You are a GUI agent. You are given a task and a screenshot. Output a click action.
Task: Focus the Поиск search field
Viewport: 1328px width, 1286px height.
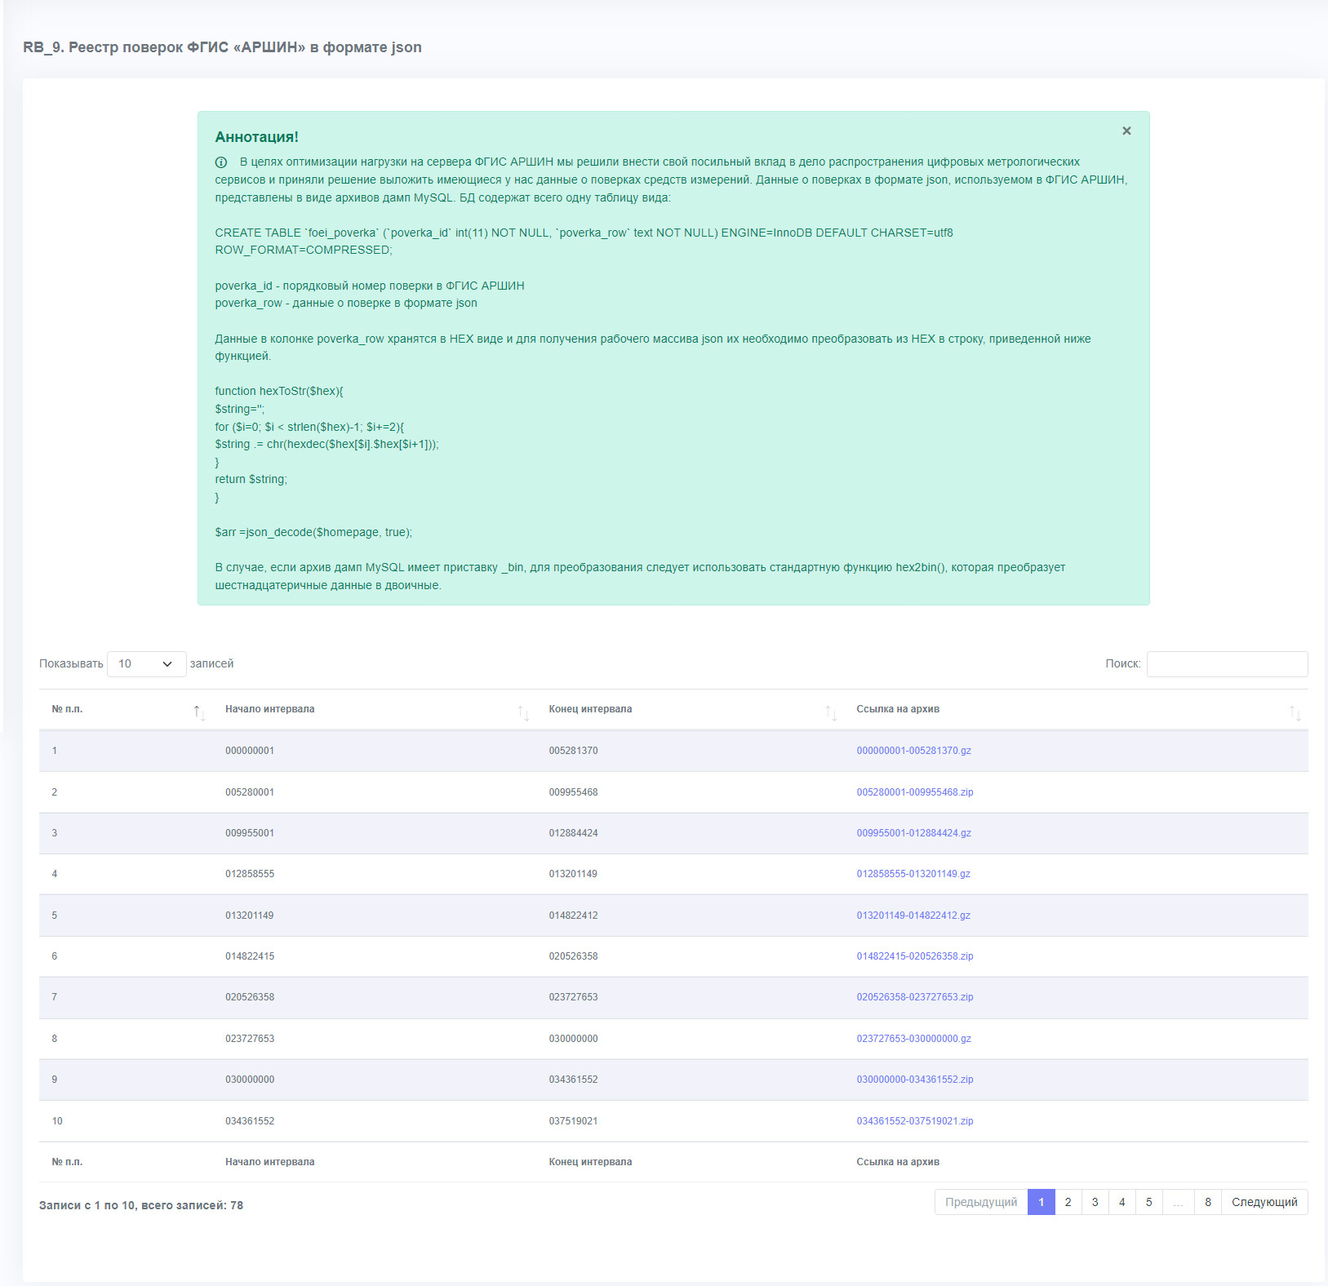pos(1227,663)
